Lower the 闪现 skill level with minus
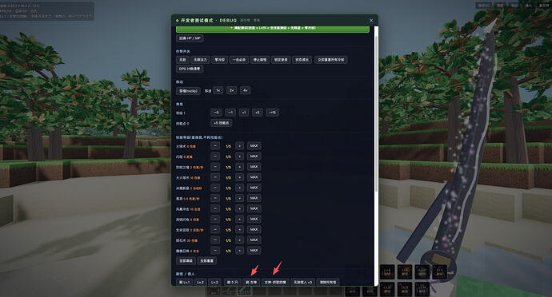 coord(215,156)
